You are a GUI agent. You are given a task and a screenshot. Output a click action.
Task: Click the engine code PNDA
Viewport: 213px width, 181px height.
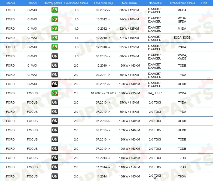pyautogui.click(x=182, y=47)
